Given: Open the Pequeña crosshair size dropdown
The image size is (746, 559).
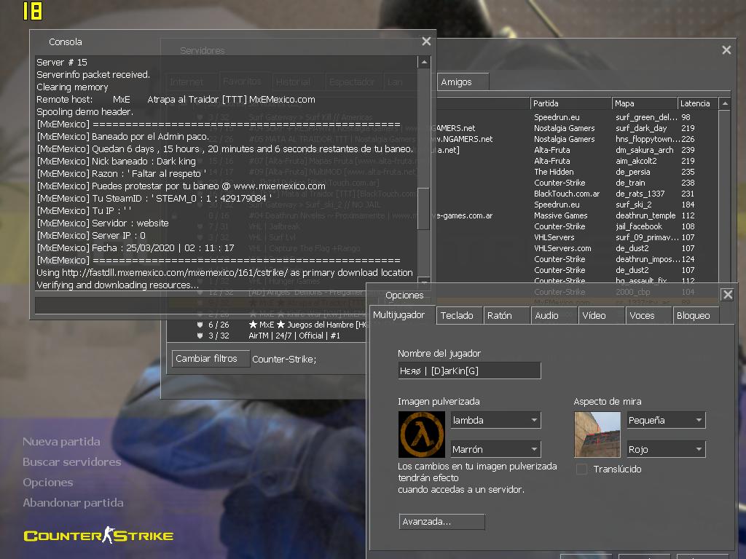Looking at the screenshot, I should (666, 420).
